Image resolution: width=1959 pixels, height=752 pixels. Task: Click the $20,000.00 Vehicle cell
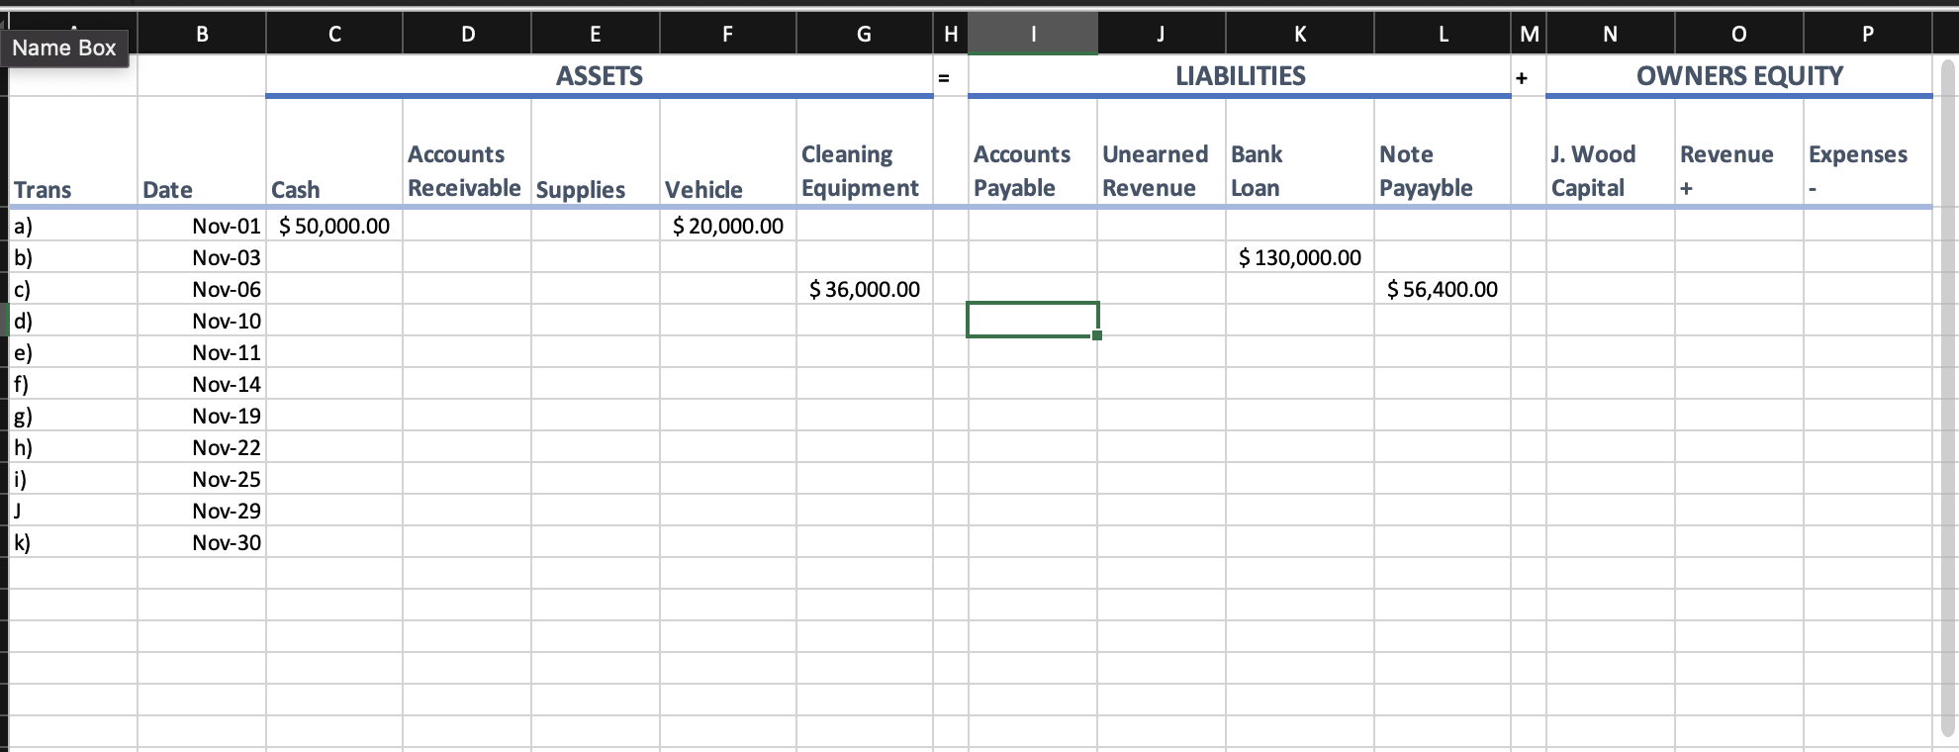pos(728,226)
